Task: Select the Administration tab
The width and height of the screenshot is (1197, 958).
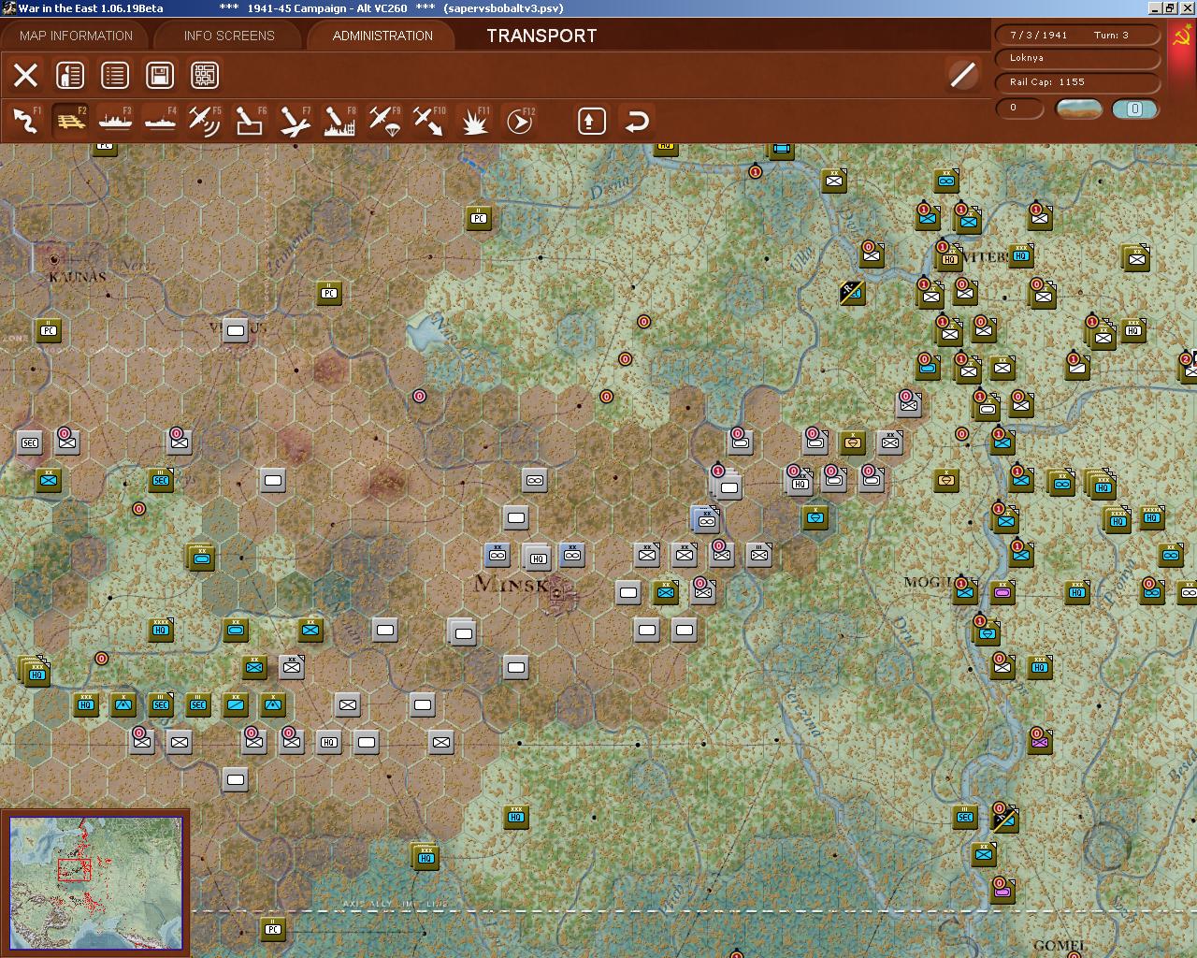Action: tap(382, 36)
